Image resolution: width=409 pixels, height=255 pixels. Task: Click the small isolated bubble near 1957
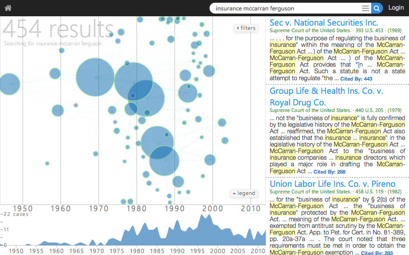click(47, 164)
